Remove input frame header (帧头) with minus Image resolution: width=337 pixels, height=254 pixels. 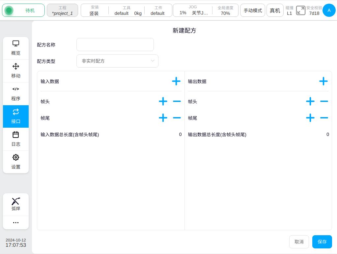point(177,101)
